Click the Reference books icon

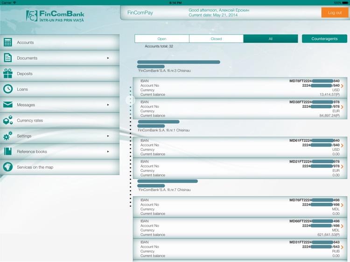[8, 152]
